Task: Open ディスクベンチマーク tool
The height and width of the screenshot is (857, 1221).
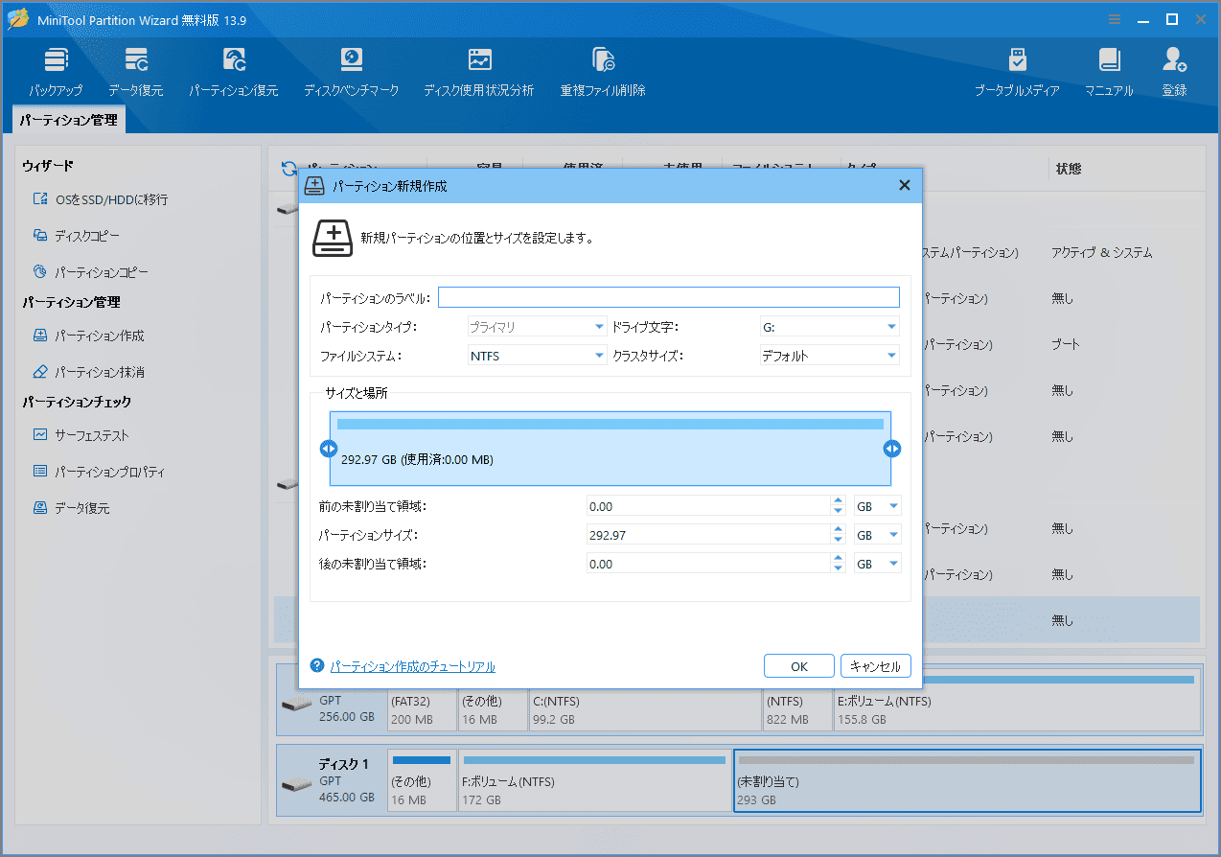Action: tap(351, 72)
